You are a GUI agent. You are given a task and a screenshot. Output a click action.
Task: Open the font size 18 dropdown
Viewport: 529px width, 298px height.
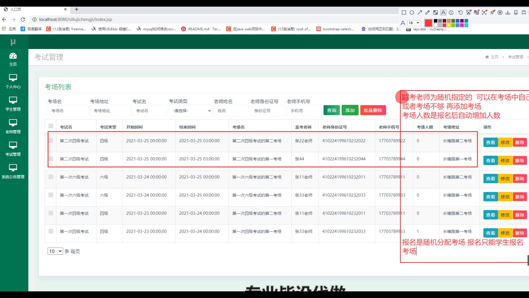coord(414,23)
